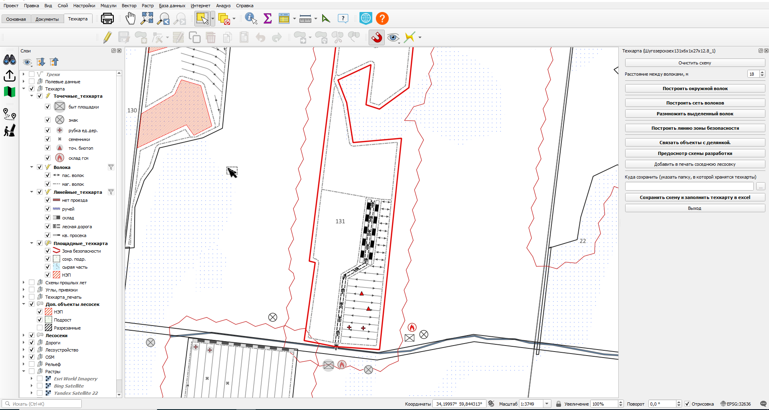This screenshot has height=410, width=769.
Task: Open the print layout printer icon
Action: [x=107, y=18]
